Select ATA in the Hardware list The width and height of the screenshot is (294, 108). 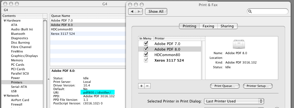tap(14, 25)
